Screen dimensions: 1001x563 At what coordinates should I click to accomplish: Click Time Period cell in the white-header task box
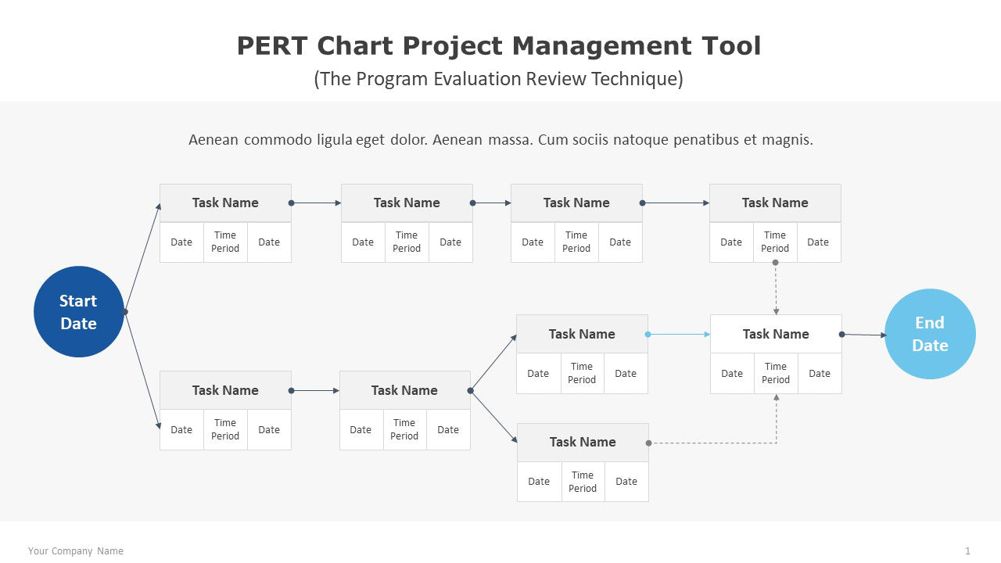coord(776,373)
